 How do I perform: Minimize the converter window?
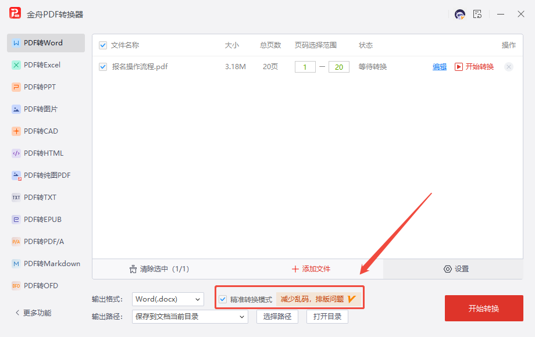501,15
